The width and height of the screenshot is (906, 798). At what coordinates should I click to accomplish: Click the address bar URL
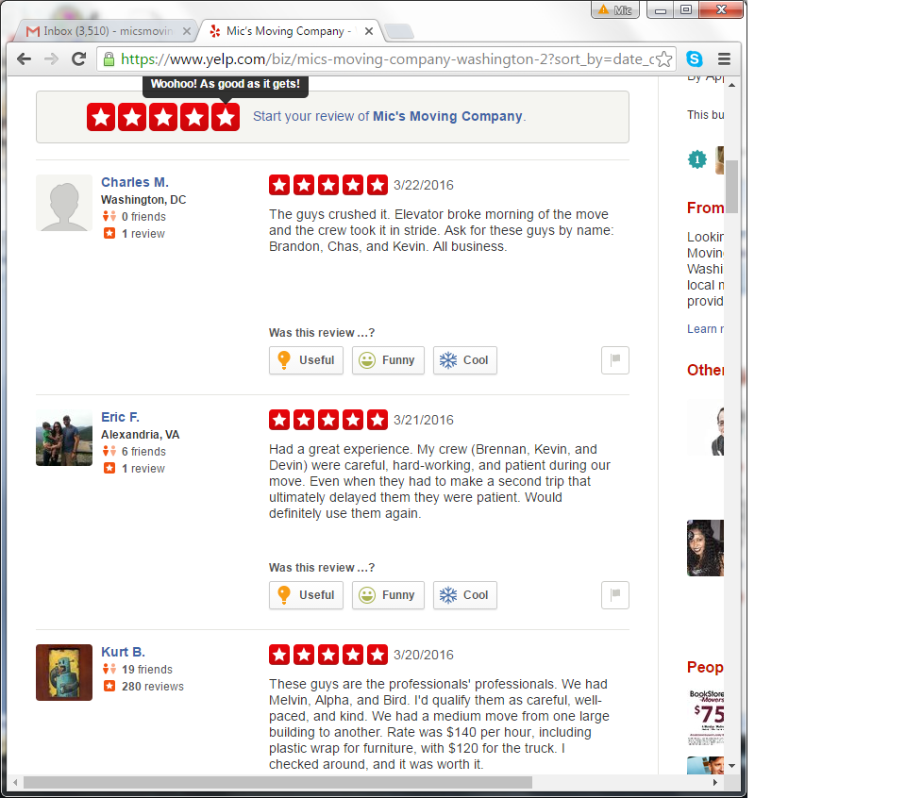tap(387, 58)
